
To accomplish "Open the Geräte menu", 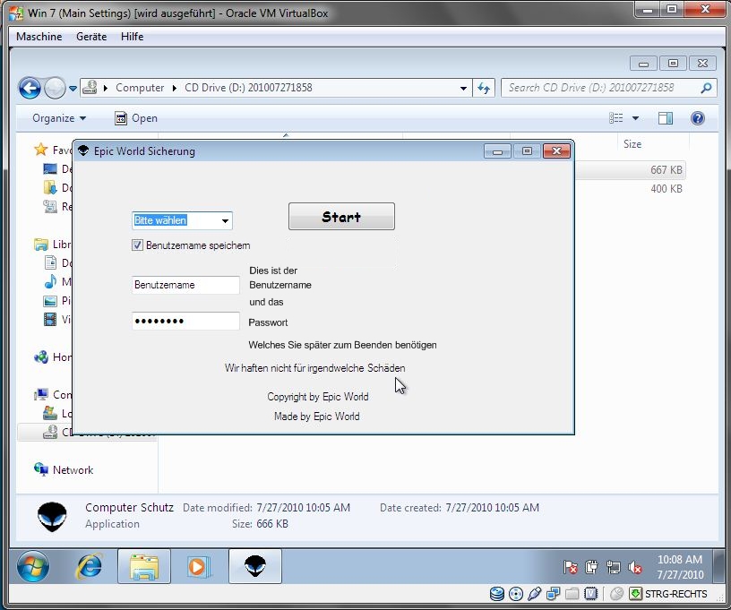I will [x=91, y=37].
